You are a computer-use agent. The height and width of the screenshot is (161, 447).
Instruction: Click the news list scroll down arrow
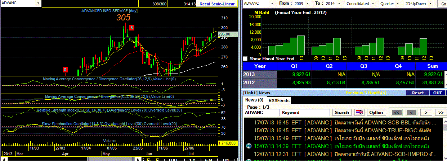click(x=444, y=159)
